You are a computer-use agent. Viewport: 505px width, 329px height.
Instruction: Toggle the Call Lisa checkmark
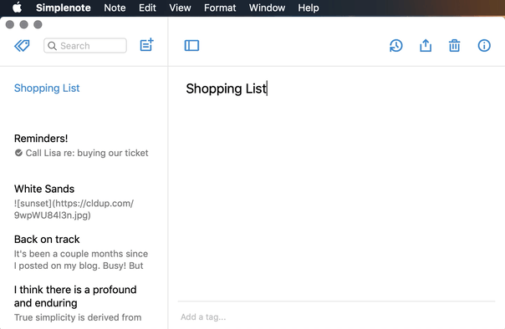coord(18,153)
